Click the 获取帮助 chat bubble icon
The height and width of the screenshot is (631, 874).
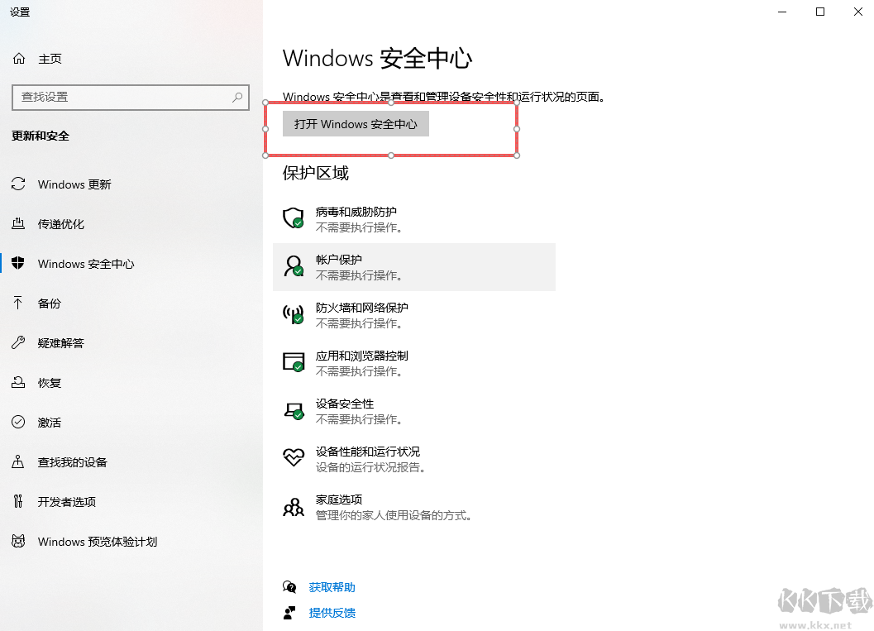pos(289,586)
